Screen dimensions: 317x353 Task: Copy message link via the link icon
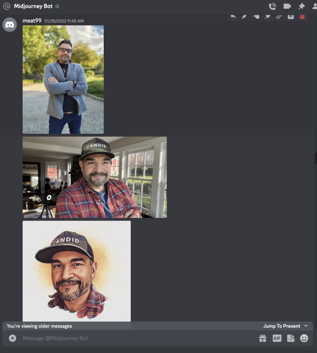click(x=279, y=17)
